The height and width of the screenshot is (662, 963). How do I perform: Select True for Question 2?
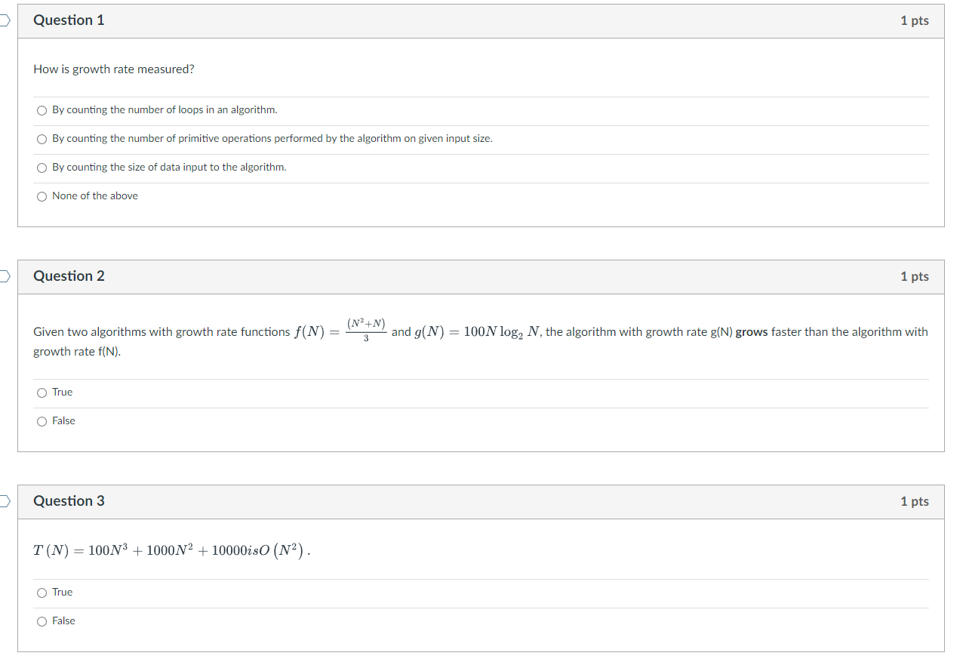(42, 392)
